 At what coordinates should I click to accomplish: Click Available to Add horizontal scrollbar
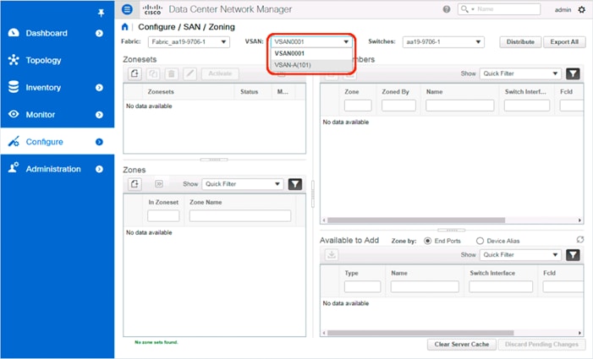pyautogui.click(x=420, y=333)
